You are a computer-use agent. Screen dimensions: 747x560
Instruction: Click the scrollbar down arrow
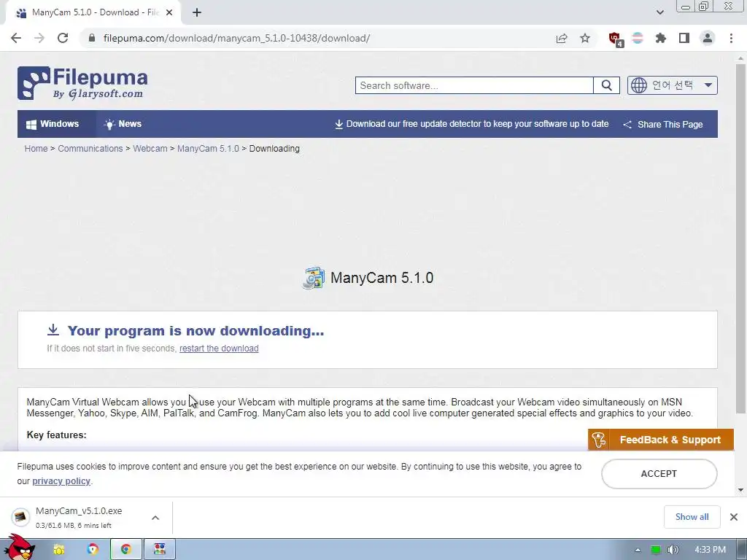(x=741, y=489)
